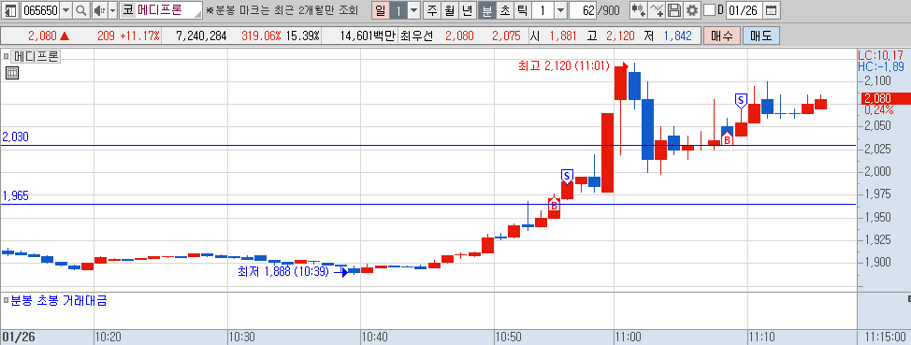This screenshot has width=911, height=345.
Task: Expand the dropdown arrow beside the speaker icon
Action: 112,10
